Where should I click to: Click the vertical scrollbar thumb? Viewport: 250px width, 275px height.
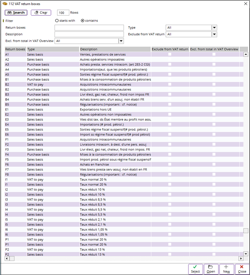246,230
